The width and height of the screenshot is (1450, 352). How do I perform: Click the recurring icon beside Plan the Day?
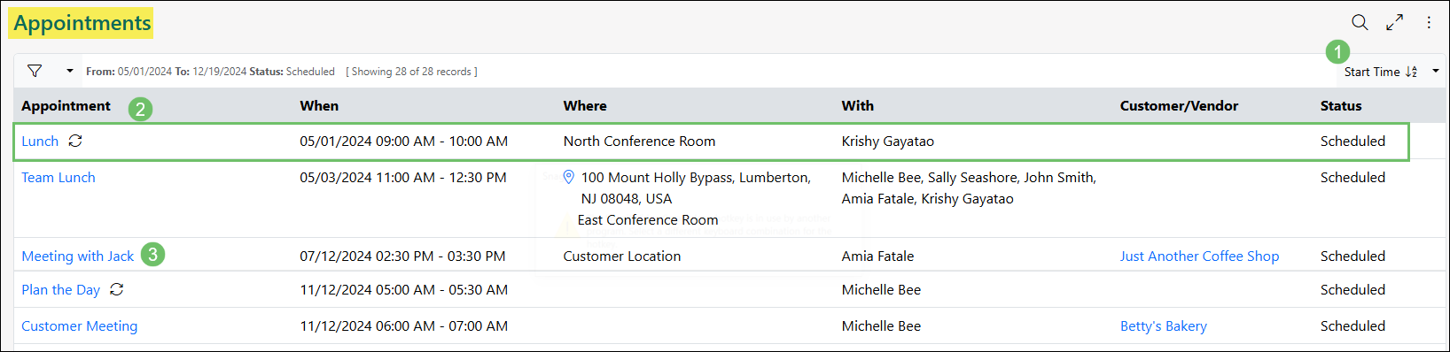(x=116, y=289)
